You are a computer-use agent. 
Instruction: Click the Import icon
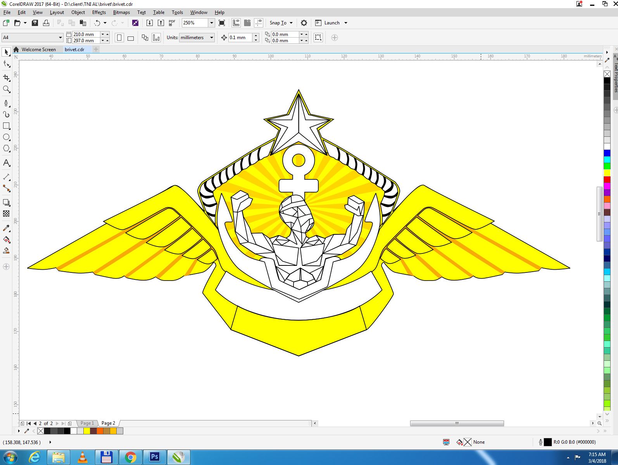150,23
